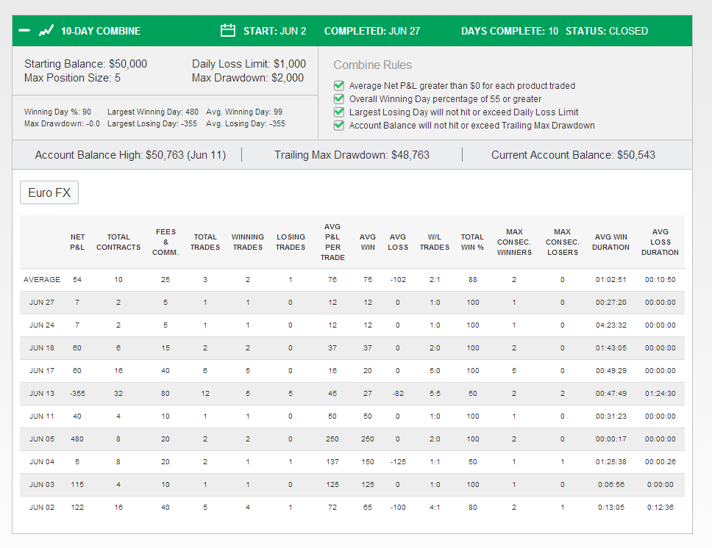
Task: Click the TOTAL TRADES column header
Action: [x=204, y=242]
